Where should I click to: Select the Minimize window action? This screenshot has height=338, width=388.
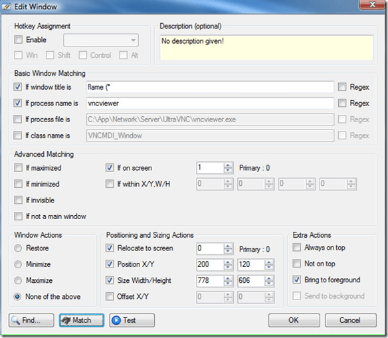coord(18,264)
